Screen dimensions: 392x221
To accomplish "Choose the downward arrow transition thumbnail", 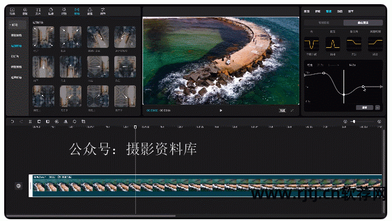I will [x=43, y=67].
